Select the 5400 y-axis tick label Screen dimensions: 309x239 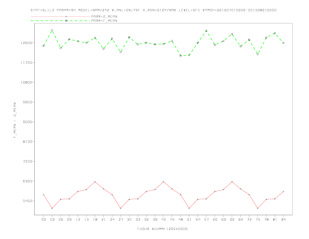tap(27, 201)
